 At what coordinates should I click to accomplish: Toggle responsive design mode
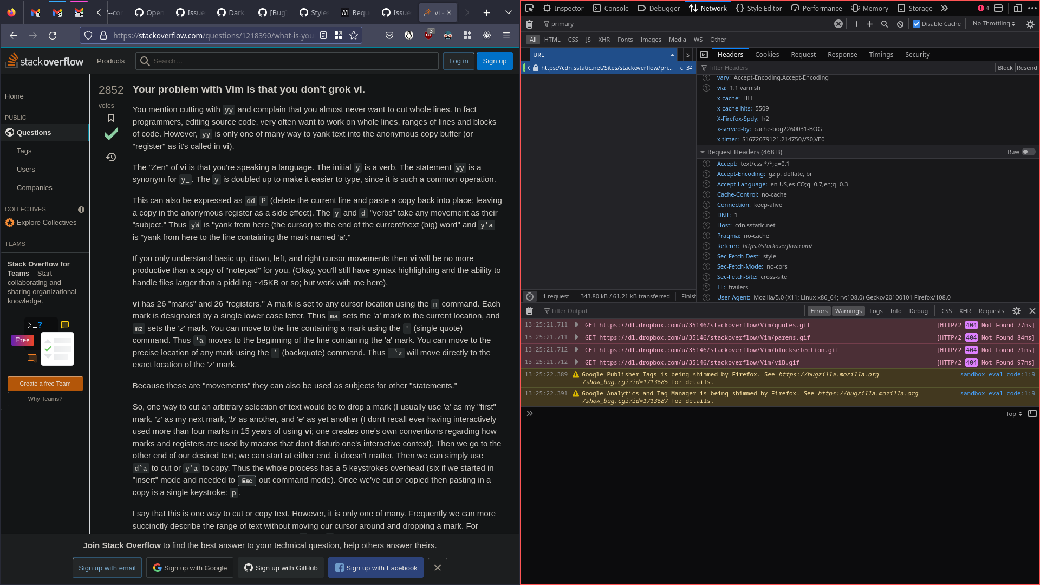1018,8
